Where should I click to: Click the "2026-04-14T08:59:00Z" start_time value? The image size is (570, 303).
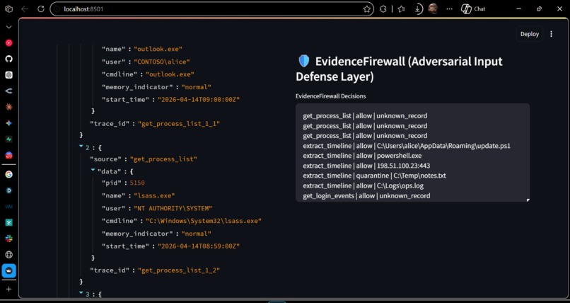199,246
